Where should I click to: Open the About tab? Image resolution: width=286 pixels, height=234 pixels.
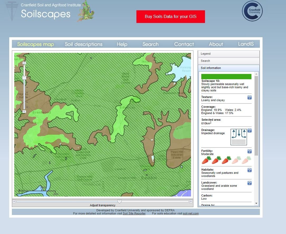pos(216,44)
